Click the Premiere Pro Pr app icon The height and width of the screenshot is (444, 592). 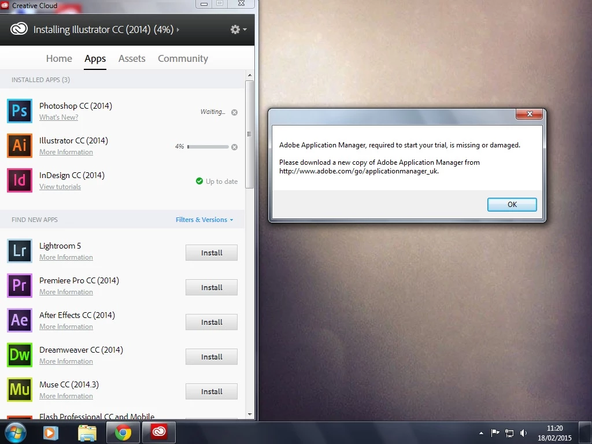(x=20, y=286)
